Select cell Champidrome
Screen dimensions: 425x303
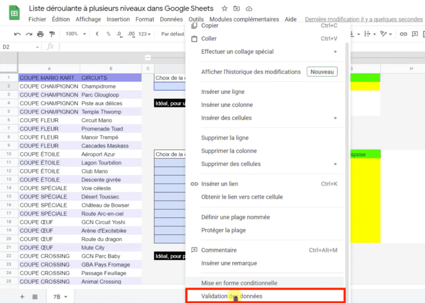(x=111, y=86)
